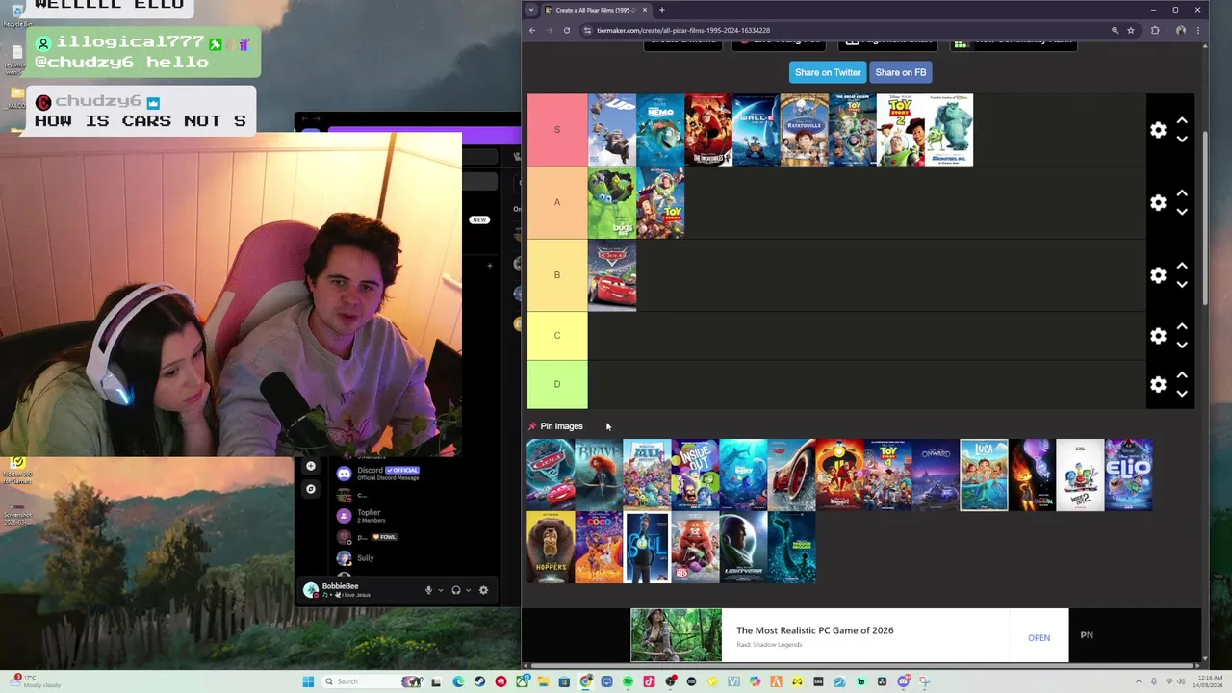Viewport: 1232px width, 693px height.
Task: Select Turning Red poster in unranked images
Action: pos(695,547)
